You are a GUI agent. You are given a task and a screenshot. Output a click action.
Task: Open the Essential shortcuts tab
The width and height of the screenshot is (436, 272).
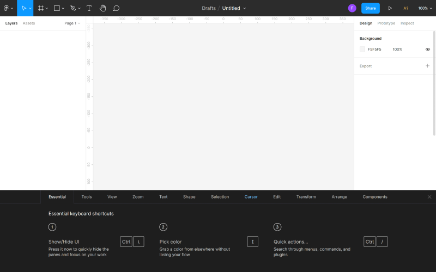tap(57, 197)
